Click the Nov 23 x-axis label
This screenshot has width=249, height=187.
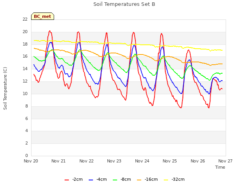coord(114,161)
